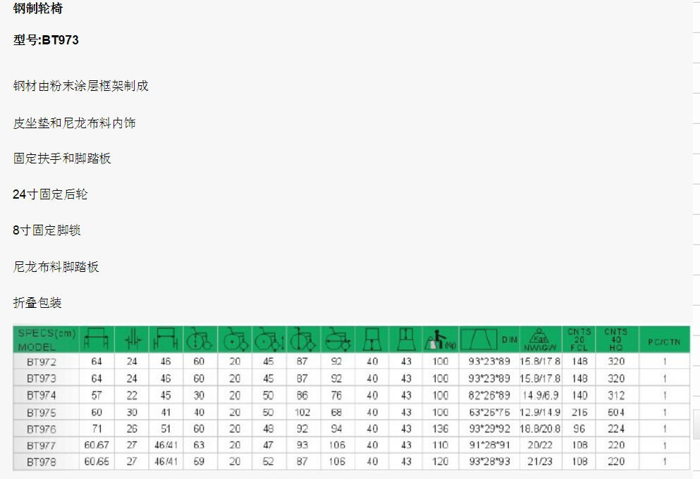Click the 钢制轮椅 product title

tap(42, 8)
